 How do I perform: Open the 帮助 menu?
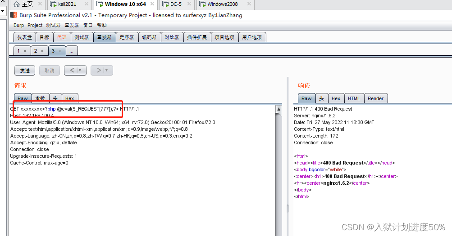(102, 25)
